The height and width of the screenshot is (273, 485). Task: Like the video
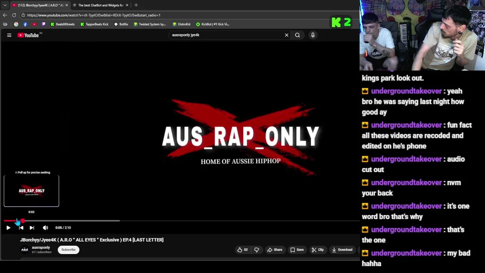click(242, 249)
